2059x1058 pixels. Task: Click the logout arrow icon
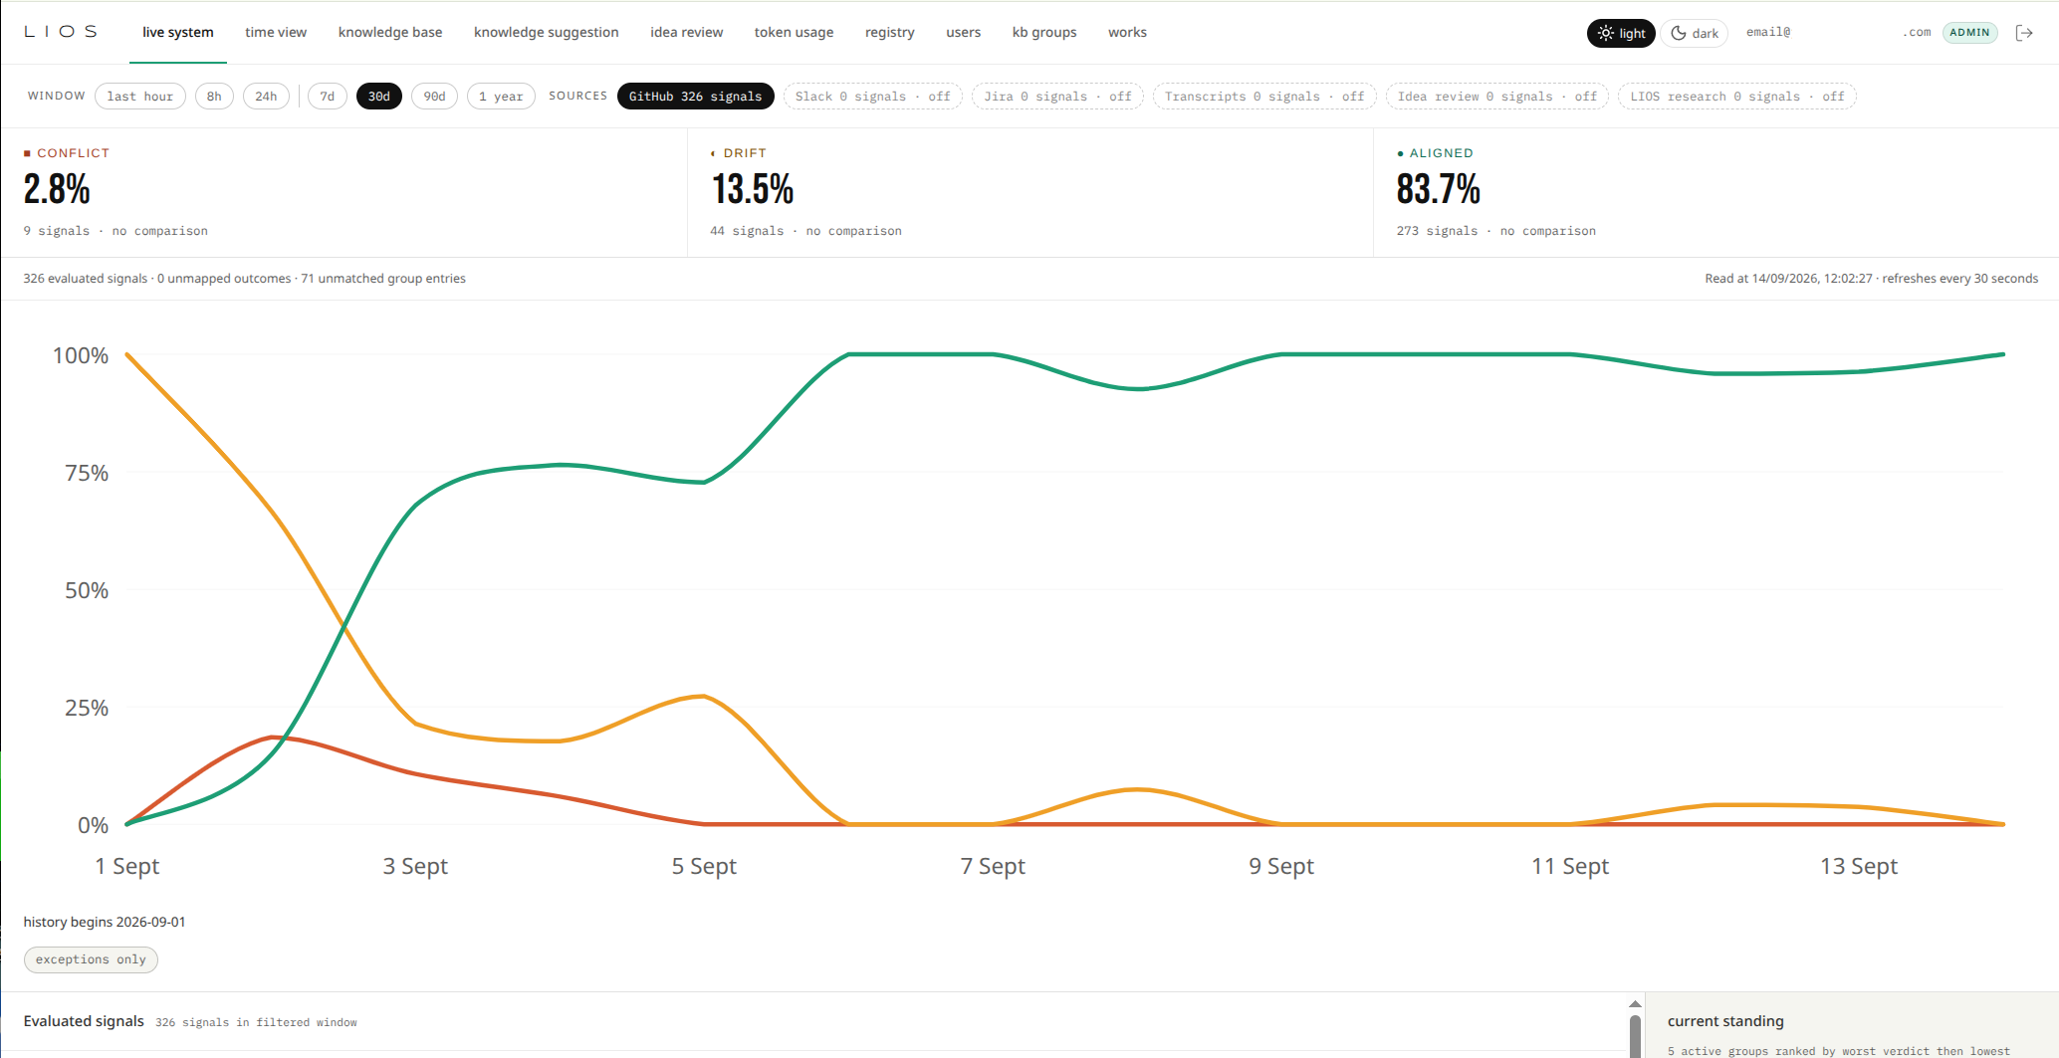click(x=2024, y=33)
